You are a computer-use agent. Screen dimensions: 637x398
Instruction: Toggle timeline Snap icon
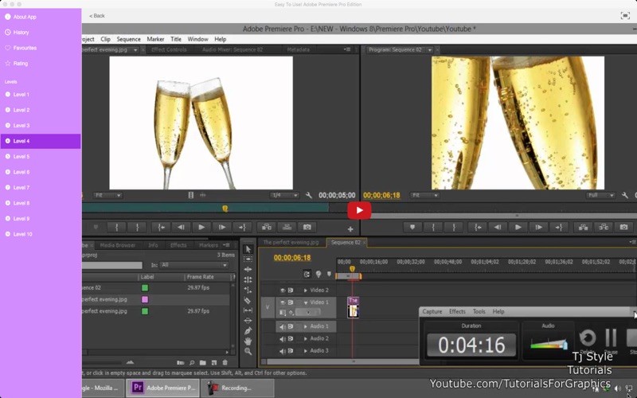point(307,275)
